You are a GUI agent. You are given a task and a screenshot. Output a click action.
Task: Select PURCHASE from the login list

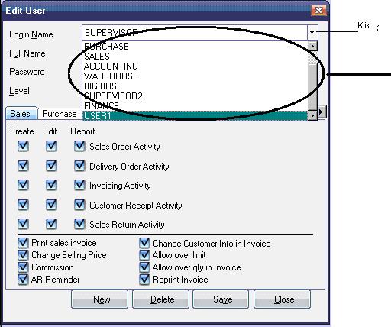(195, 47)
